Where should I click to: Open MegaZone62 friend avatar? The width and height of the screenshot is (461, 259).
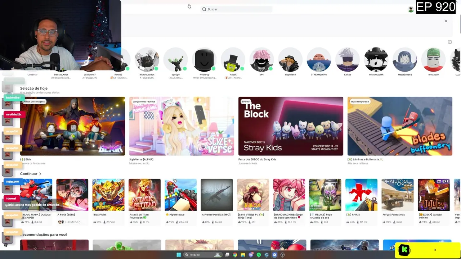pos(405,60)
